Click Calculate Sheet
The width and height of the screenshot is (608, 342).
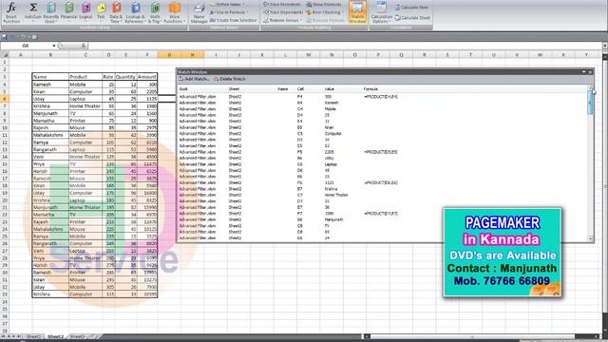(x=412, y=17)
